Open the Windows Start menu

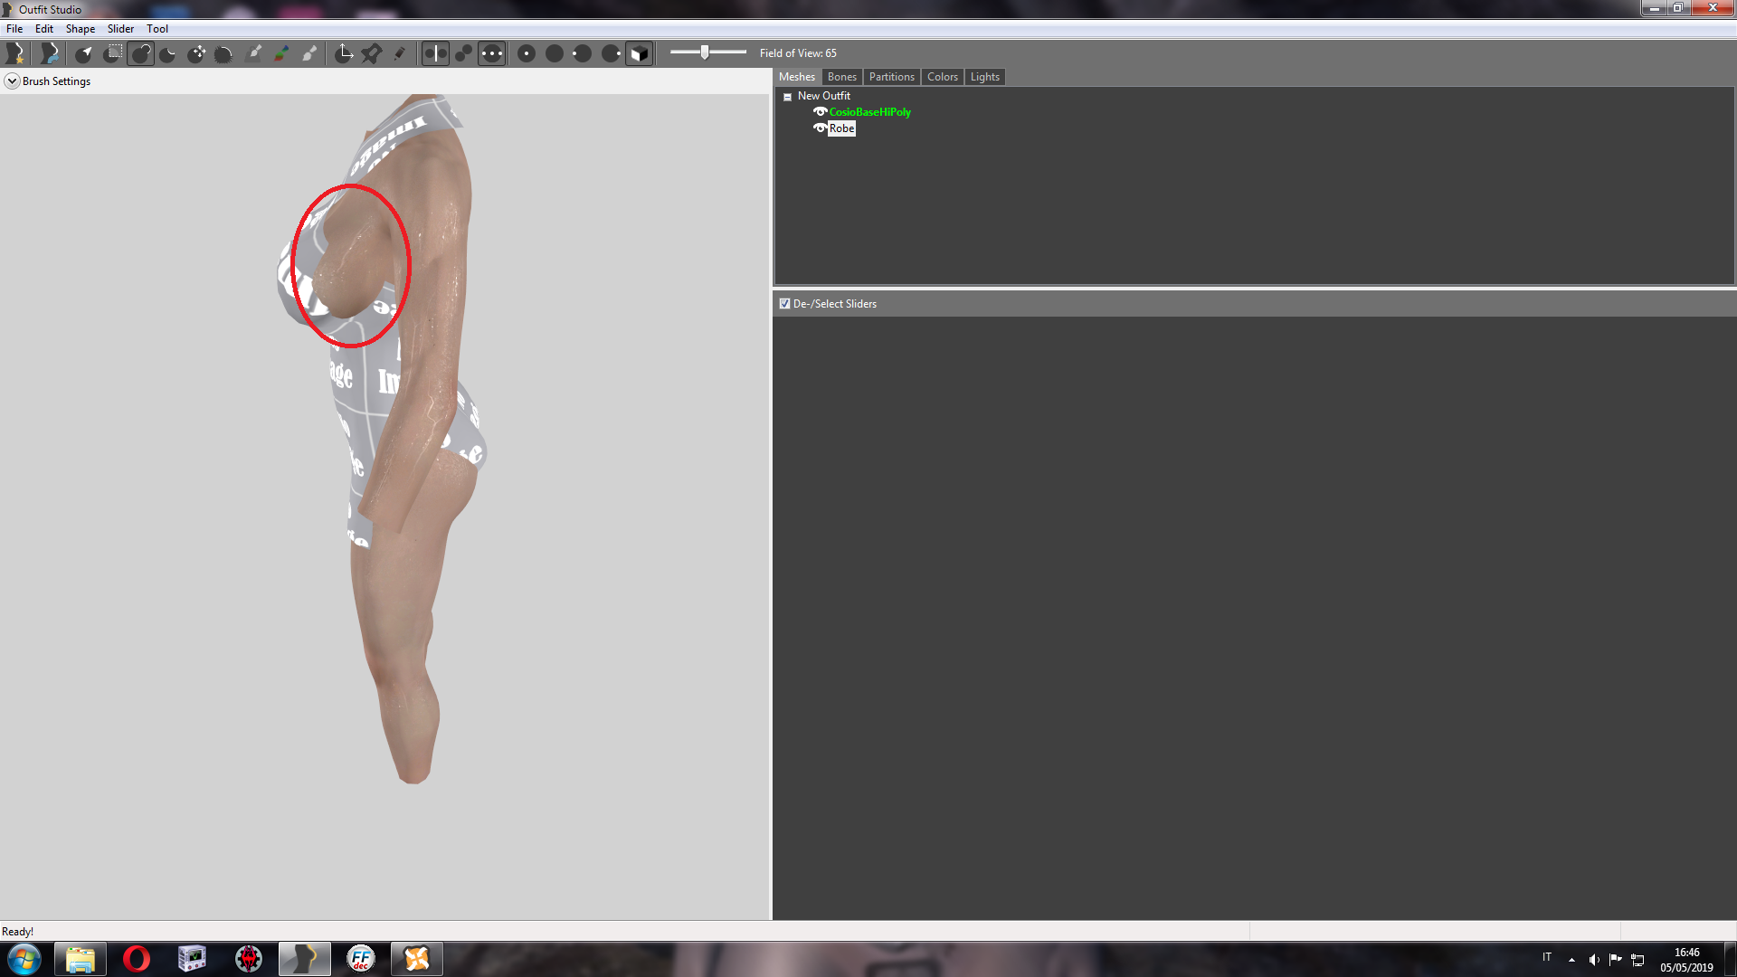tap(24, 959)
